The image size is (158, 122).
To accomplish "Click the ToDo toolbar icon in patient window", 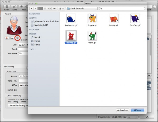I will (22, 7).
